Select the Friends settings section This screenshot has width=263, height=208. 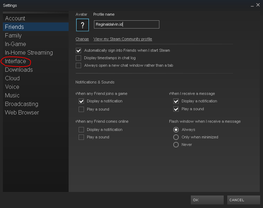tap(36, 27)
